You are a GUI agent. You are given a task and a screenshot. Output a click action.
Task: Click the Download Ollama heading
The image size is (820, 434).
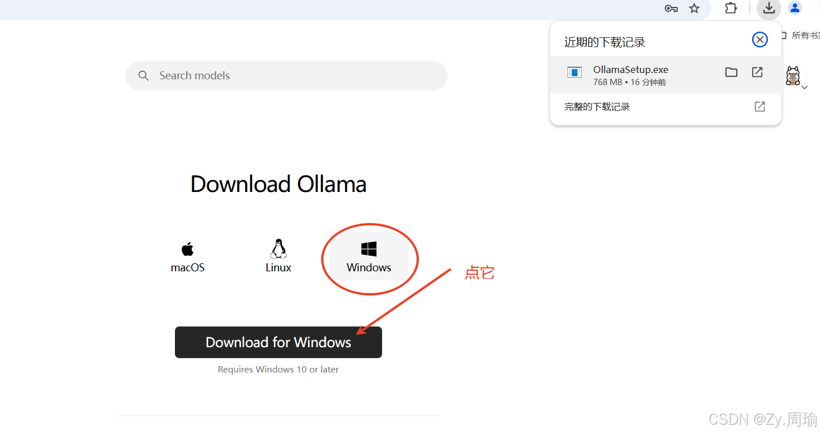pos(279,185)
